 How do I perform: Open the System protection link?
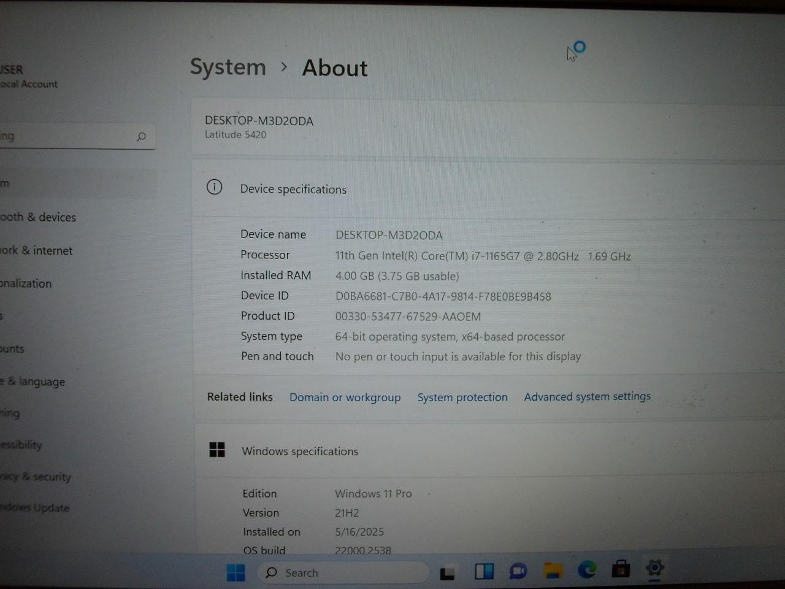tap(462, 397)
